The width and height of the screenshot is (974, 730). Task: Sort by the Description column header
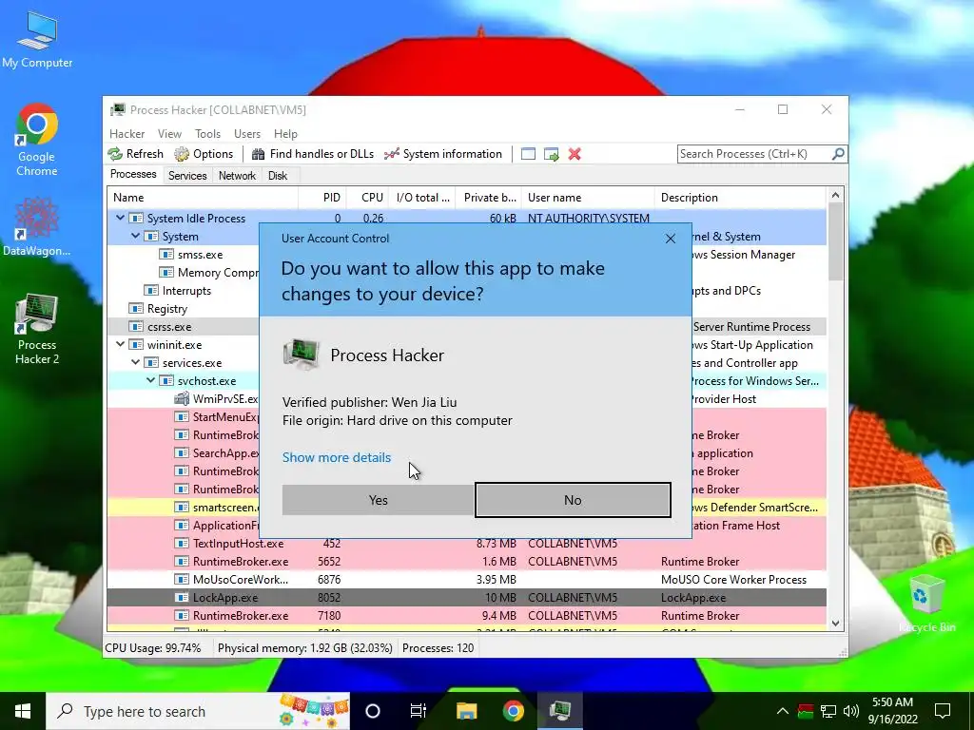coord(741,198)
